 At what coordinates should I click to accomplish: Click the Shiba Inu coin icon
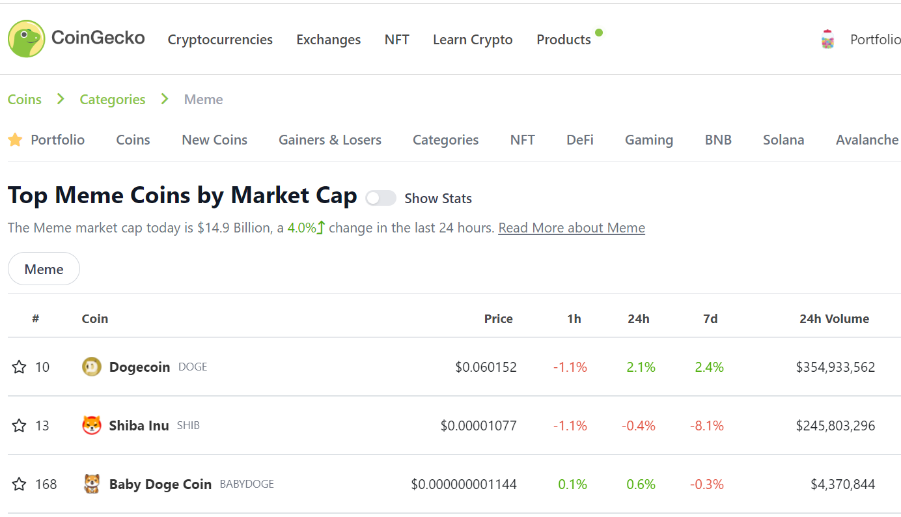click(x=92, y=425)
